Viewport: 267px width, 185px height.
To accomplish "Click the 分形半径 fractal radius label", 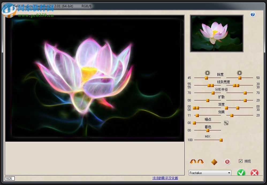I will (x=221, y=89).
